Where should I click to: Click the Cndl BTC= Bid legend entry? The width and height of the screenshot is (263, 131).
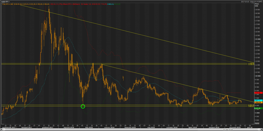pos(8,4)
